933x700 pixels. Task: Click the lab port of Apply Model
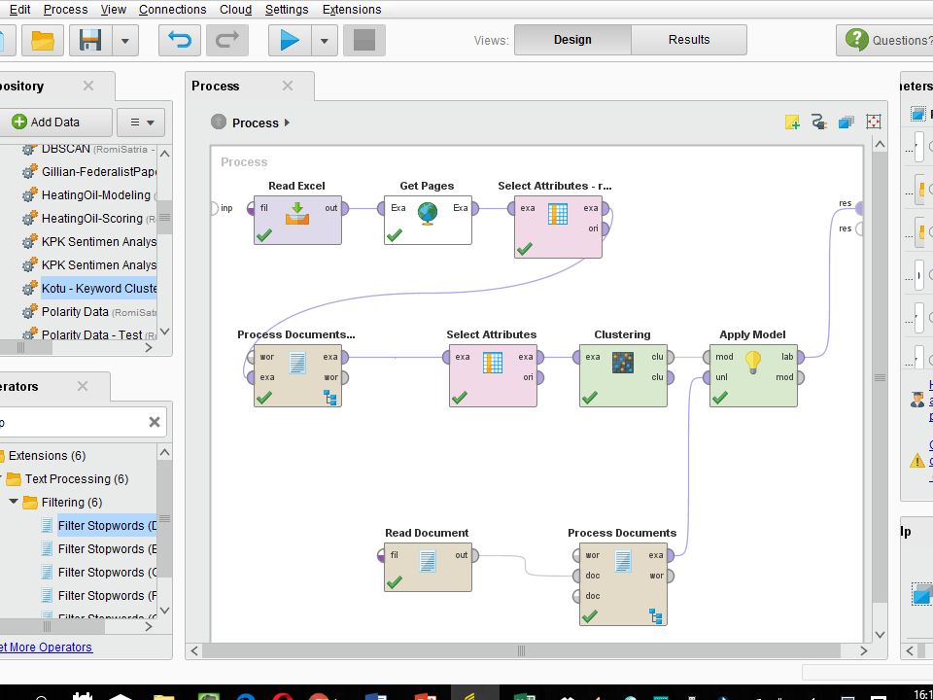click(800, 357)
